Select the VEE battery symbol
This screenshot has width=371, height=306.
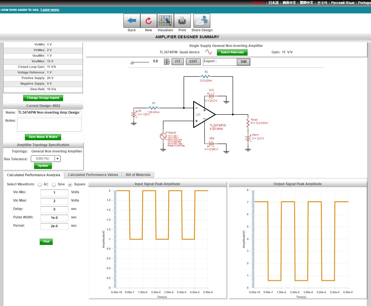tap(211, 144)
